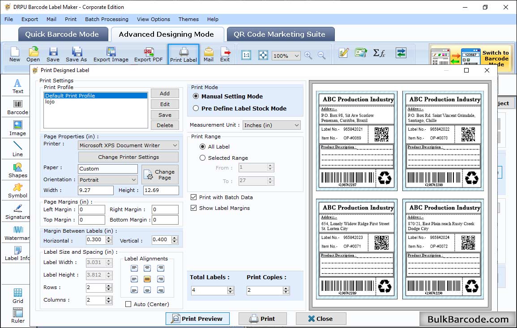
Task: Click the Export Image toolbar icon
Action: click(111, 54)
